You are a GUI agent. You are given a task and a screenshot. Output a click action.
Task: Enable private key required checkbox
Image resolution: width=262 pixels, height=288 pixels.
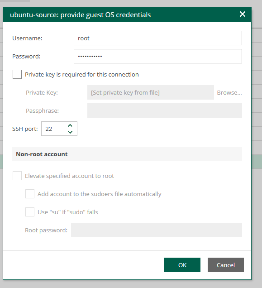click(x=17, y=74)
